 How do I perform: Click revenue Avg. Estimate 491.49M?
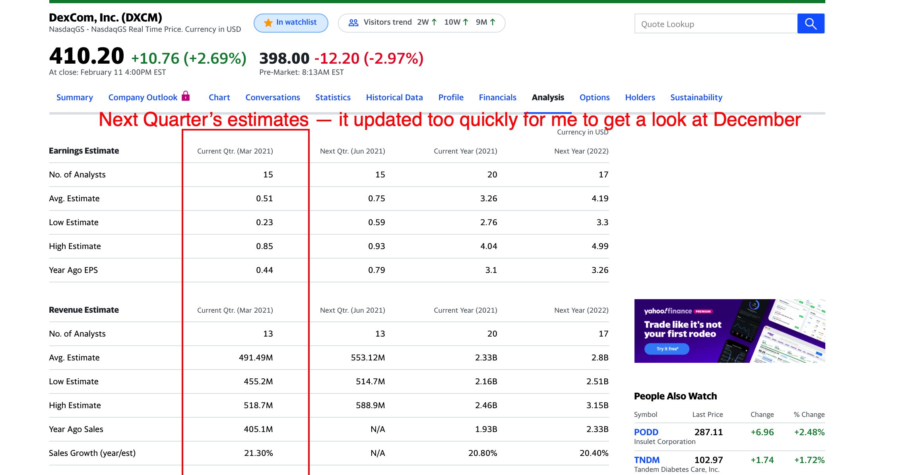pos(256,358)
